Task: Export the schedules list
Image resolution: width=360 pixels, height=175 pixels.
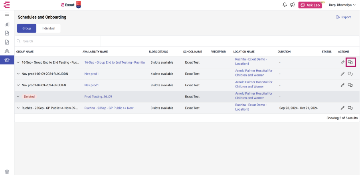Action: [343, 17]
